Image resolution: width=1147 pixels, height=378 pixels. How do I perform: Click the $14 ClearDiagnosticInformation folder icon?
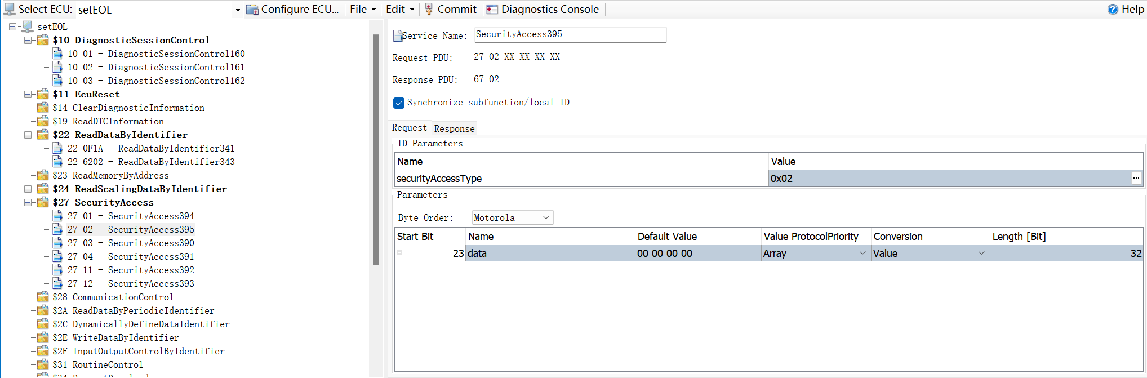point(43,108)
